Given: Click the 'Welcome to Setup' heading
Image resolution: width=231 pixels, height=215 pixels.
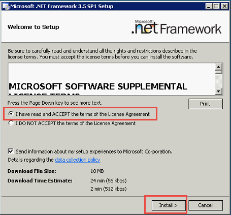Looking at the screenshot, I should click(x=34, y=27).
